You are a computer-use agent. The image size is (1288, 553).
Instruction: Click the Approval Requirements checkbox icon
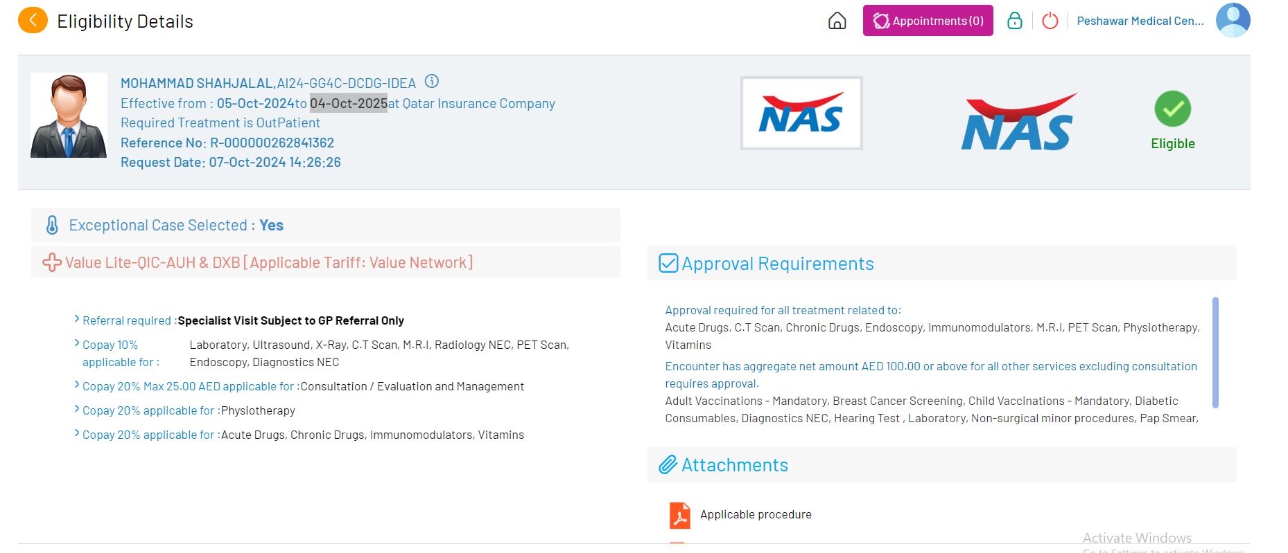click(x=668, y=264)
